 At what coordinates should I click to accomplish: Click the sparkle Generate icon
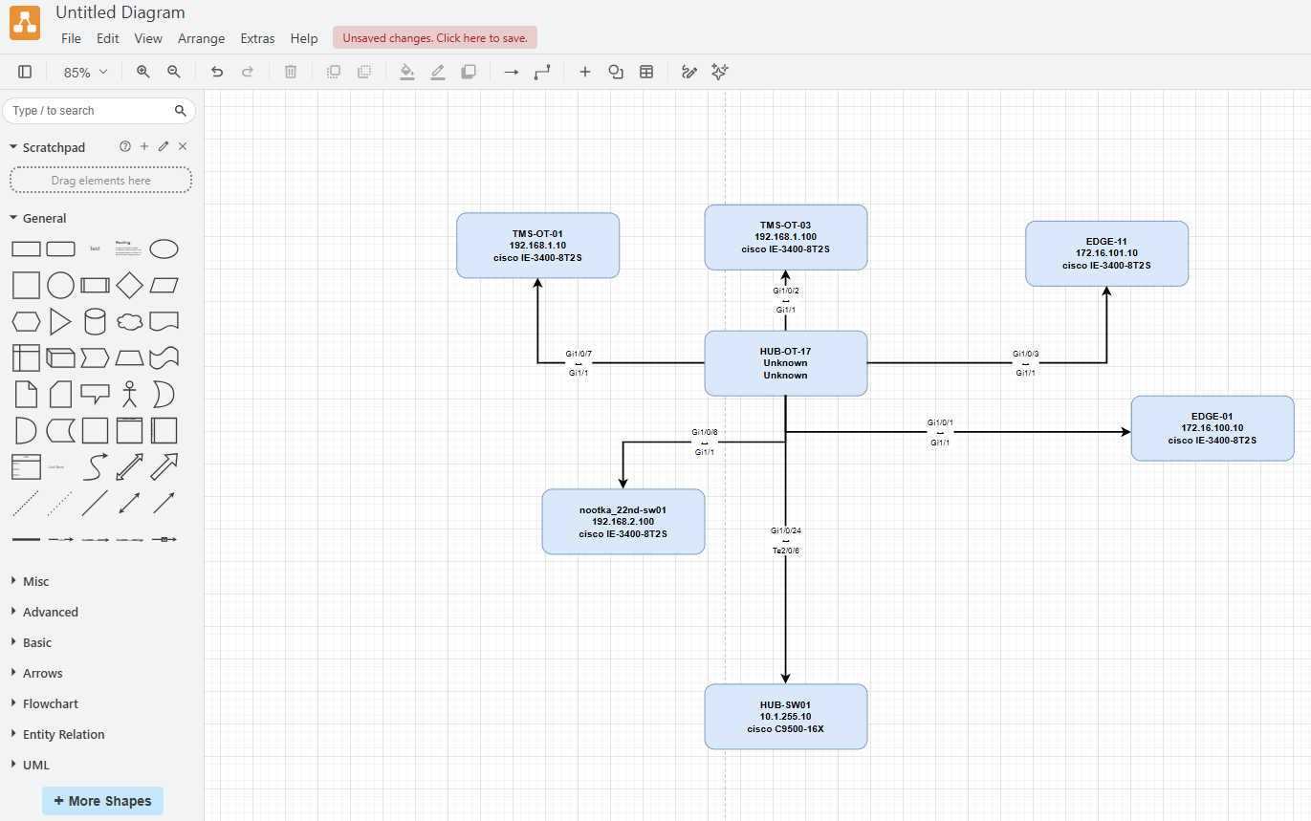tap(720, 72)
